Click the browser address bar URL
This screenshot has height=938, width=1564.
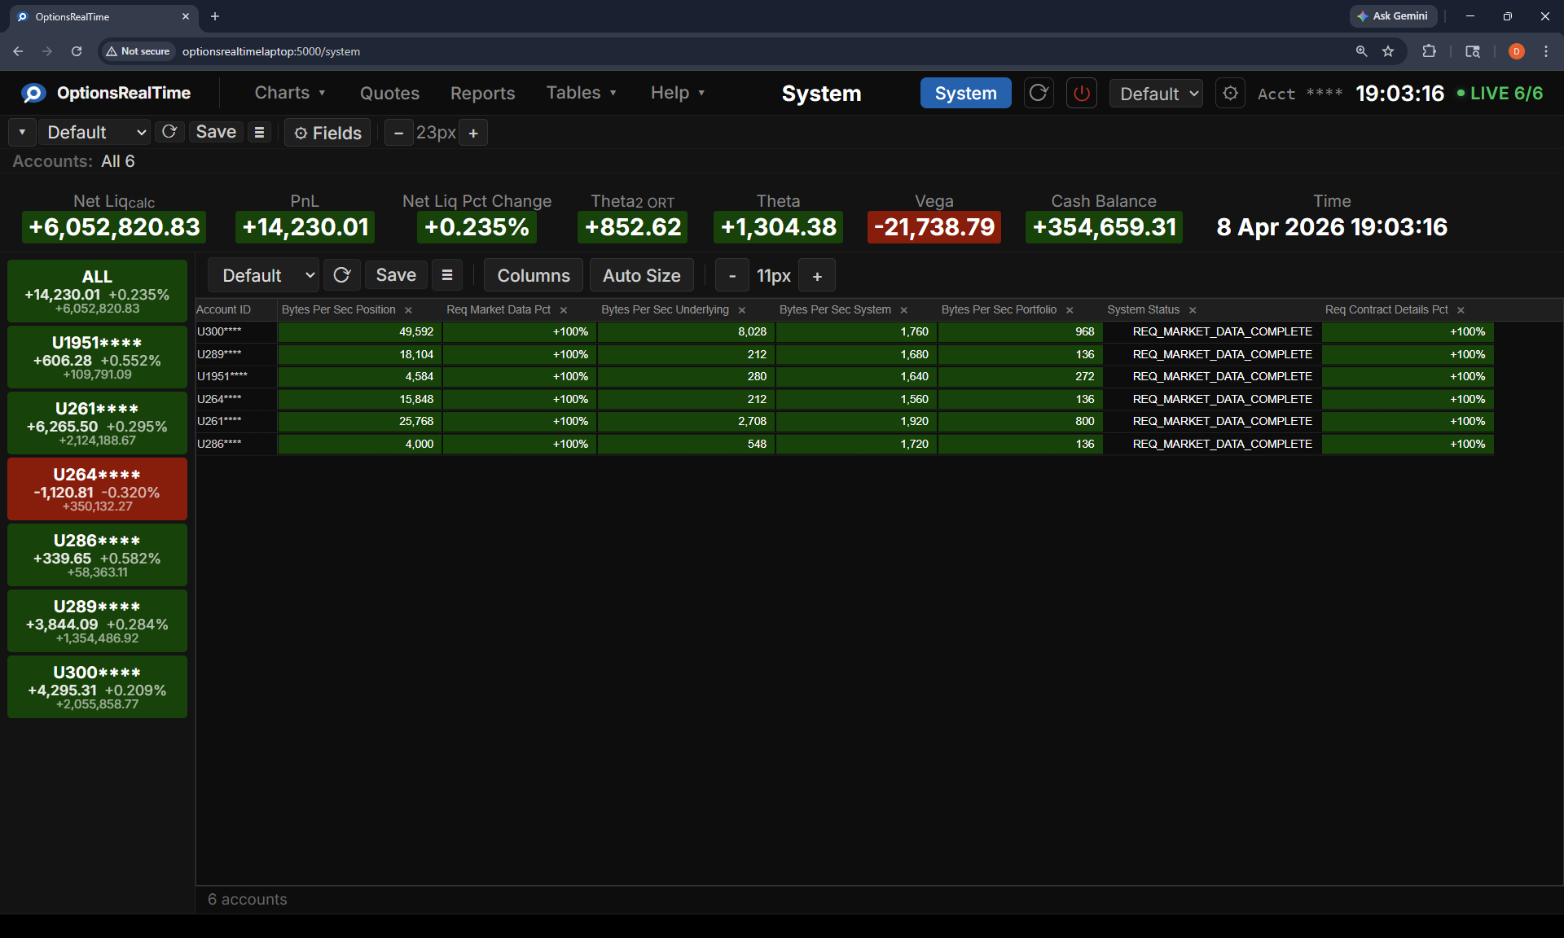271,51
